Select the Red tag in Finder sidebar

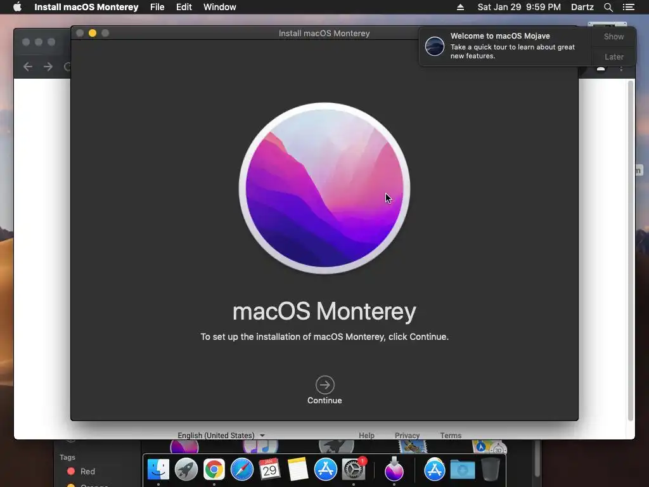(82, 471)
